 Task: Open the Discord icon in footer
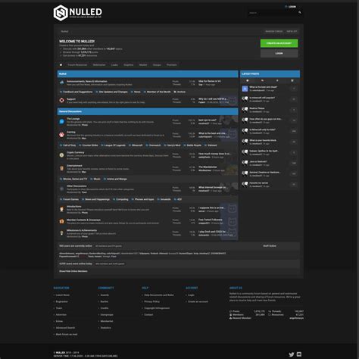point(299,354)
